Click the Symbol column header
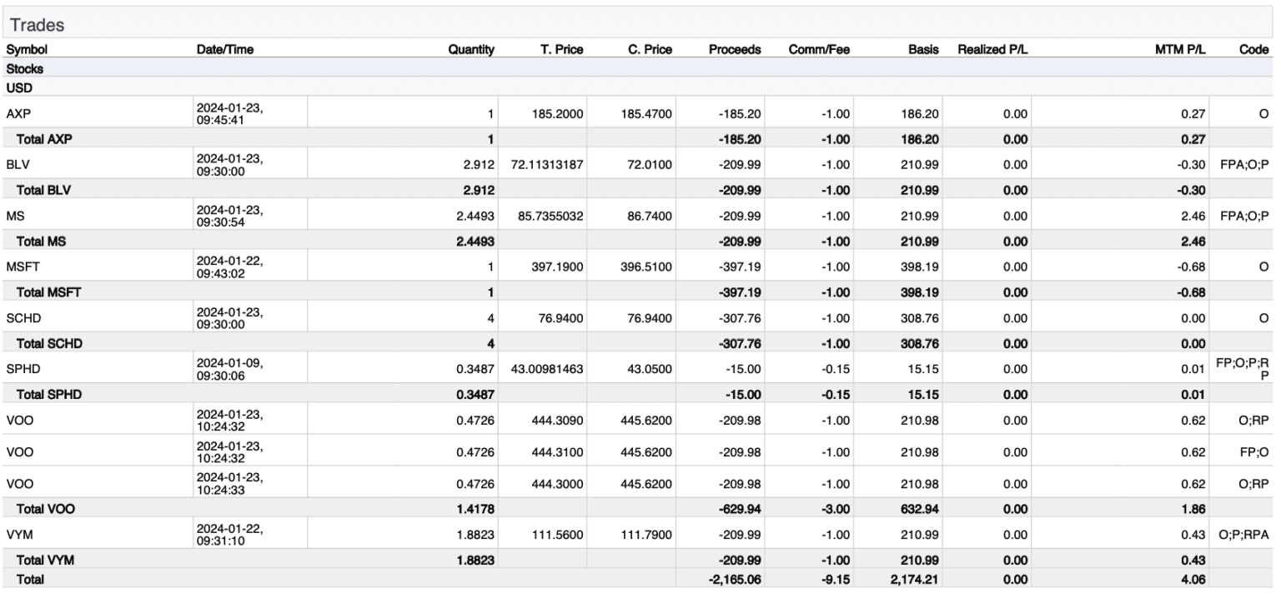Image resolution: width=1281 pixels, height=598 pixels. 23,49
